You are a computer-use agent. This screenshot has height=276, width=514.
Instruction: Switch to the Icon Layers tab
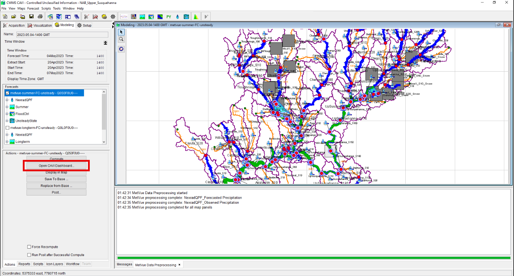[54, 264]
